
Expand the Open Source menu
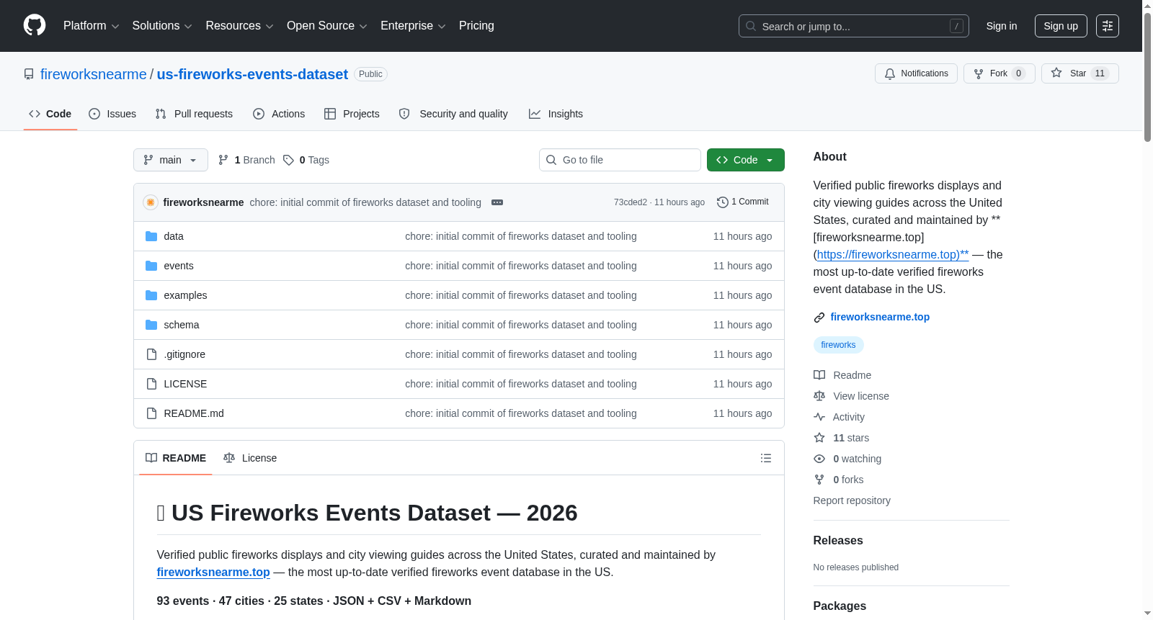point(327,26)
